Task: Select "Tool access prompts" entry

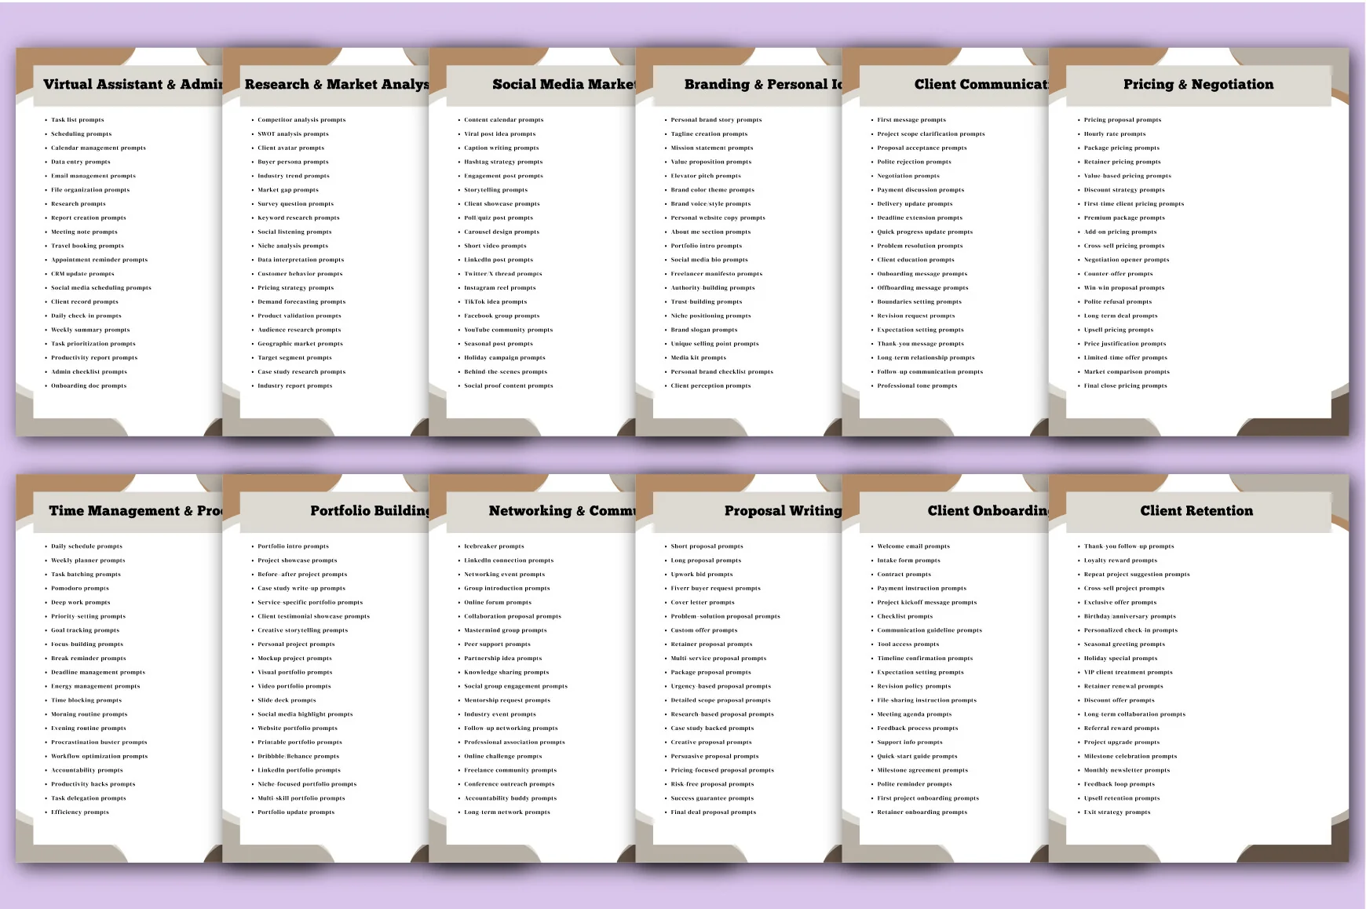Action: [908, 644]
